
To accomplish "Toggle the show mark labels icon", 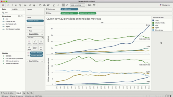I will (x=63, y=5).
